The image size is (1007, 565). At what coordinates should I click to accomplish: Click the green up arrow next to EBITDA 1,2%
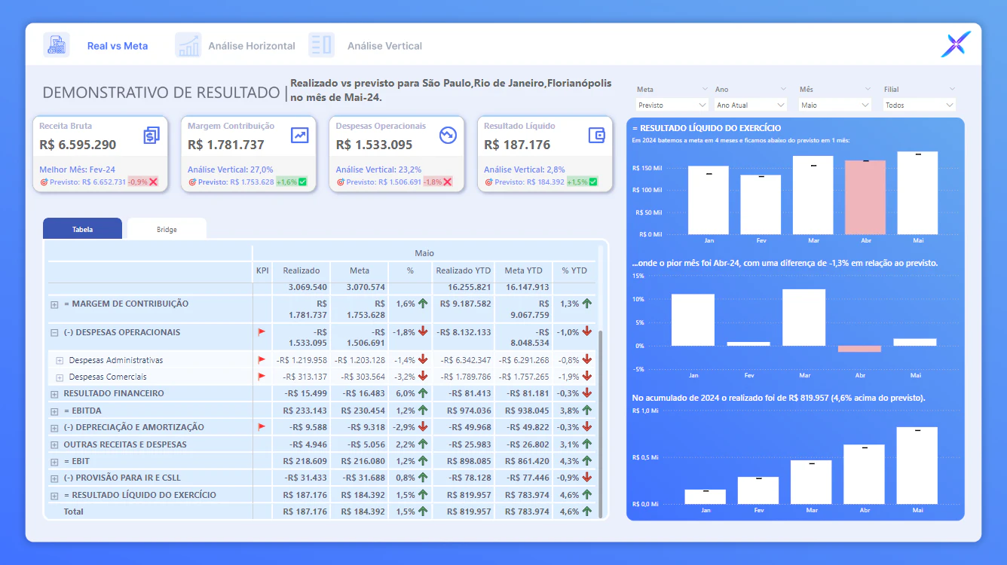click(423, 411)
